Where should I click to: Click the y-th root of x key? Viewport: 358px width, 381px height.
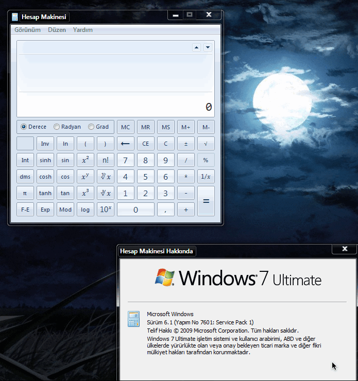pyautogui.click(x=106, y=177)
